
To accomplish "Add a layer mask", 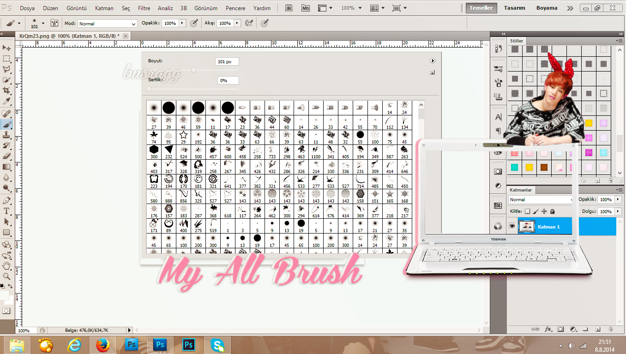I will (560, 330).
